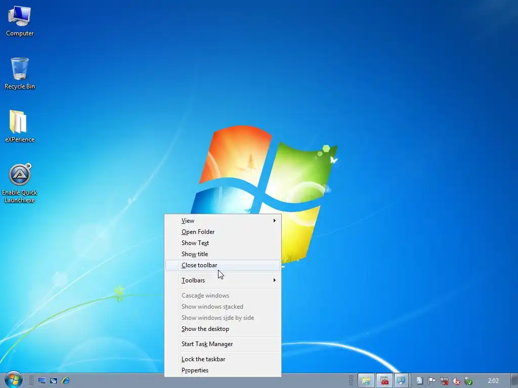
Task: Open the blue monitor panel taskbar button
Action: point(401,381)
